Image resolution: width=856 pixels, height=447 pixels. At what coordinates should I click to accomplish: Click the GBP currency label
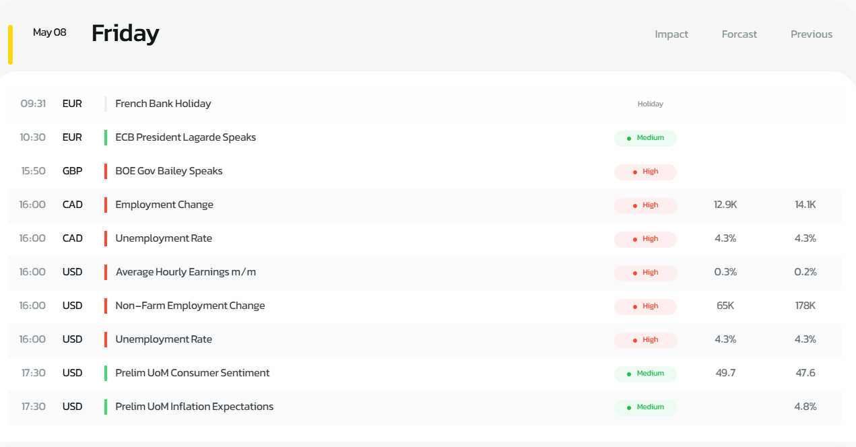point(72,171)
